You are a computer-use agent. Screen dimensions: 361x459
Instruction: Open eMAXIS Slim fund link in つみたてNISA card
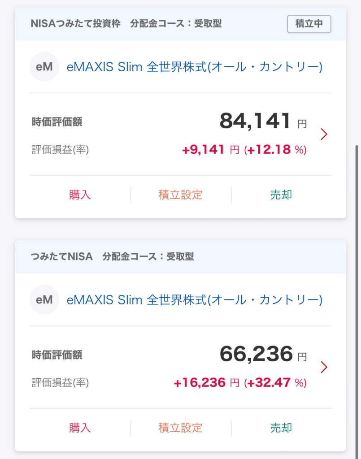coord(194,299)
